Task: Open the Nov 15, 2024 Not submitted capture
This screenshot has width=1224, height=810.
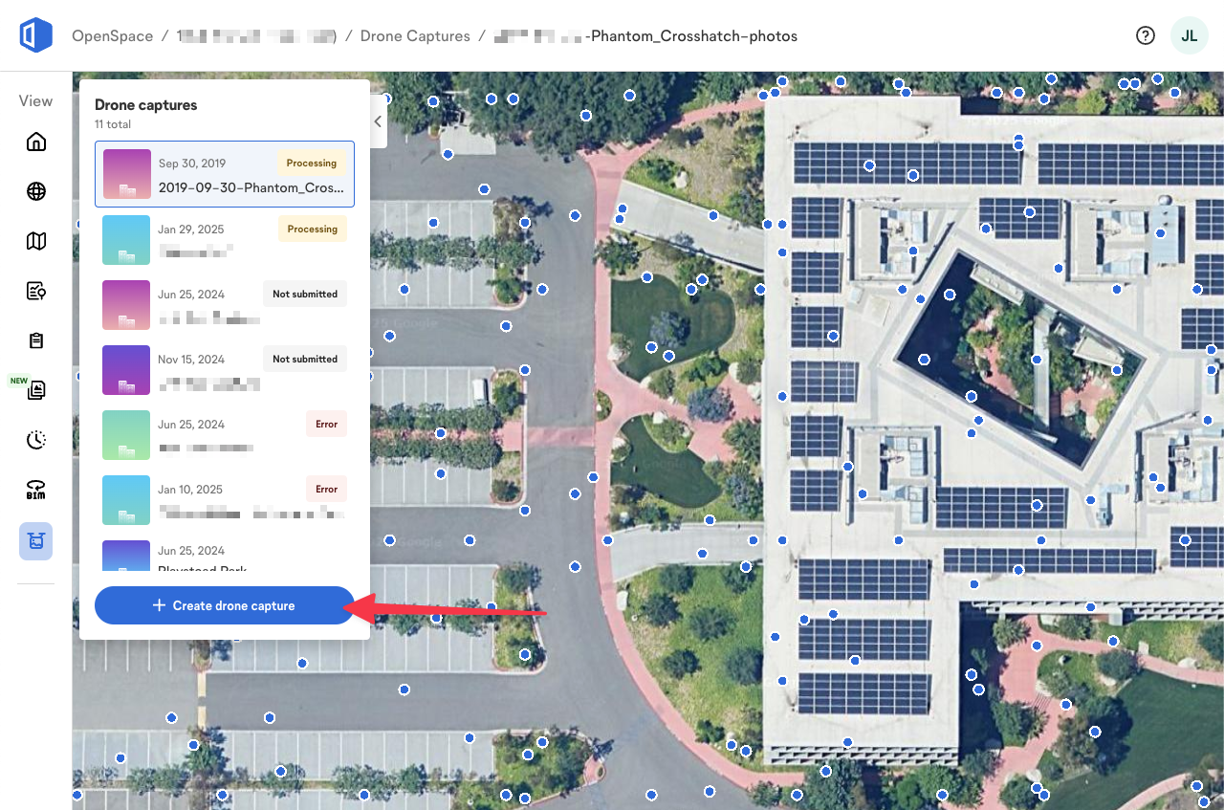Action: tap(224, 370)
